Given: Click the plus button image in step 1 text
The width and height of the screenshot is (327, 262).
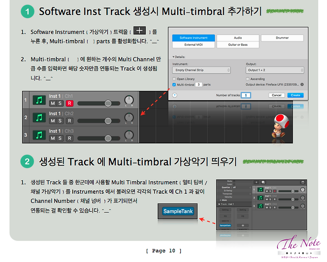Looking at the screenshot, I should tap(139, 30).
